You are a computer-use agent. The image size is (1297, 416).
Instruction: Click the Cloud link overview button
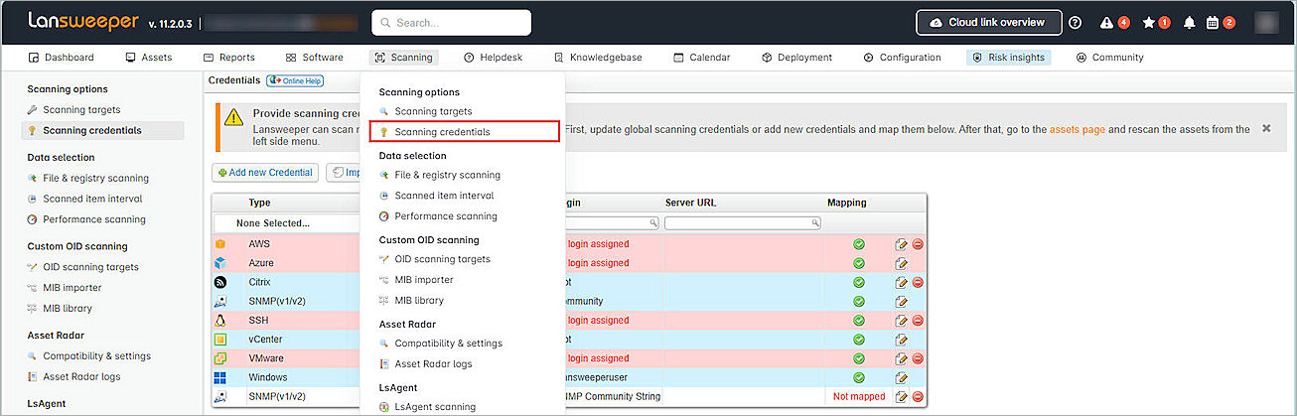pyautogui.click(x=988, y=22)
